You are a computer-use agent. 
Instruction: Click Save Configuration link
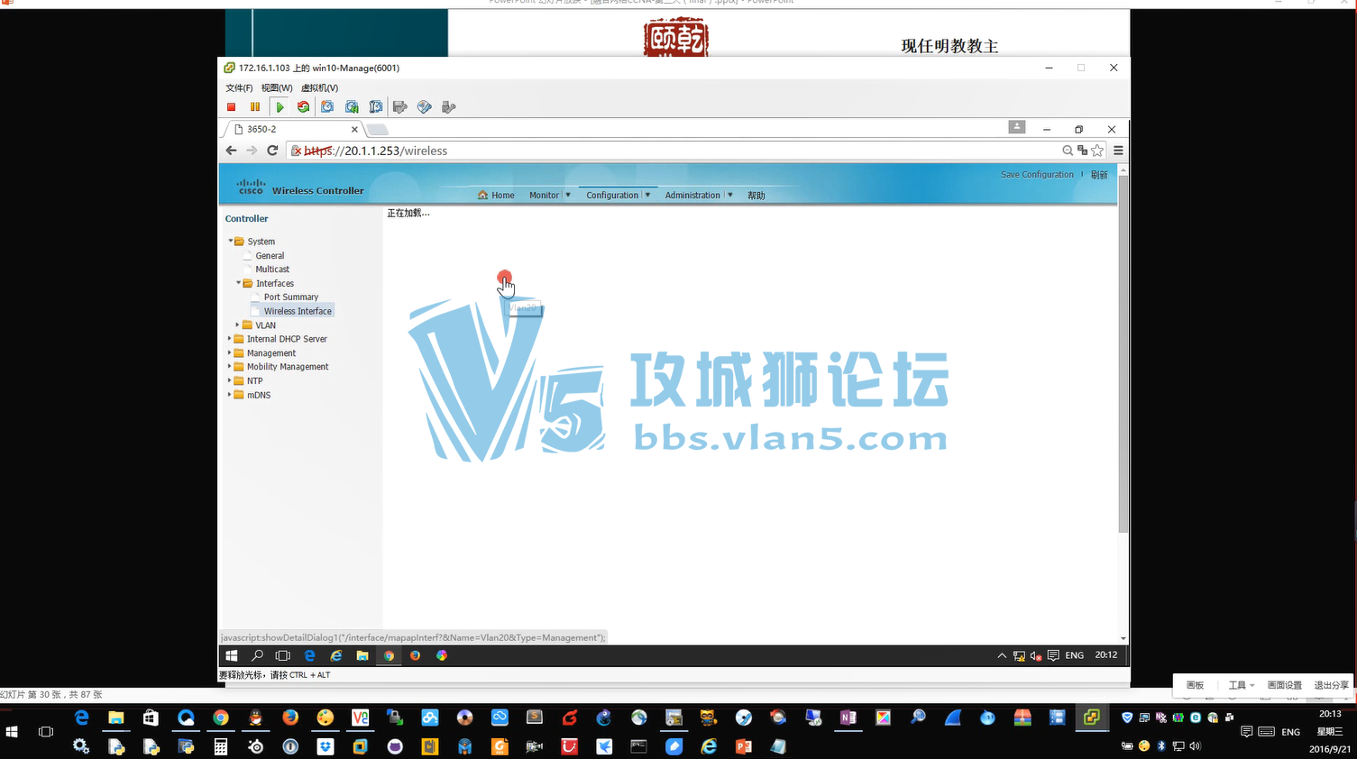point(1037,175)
